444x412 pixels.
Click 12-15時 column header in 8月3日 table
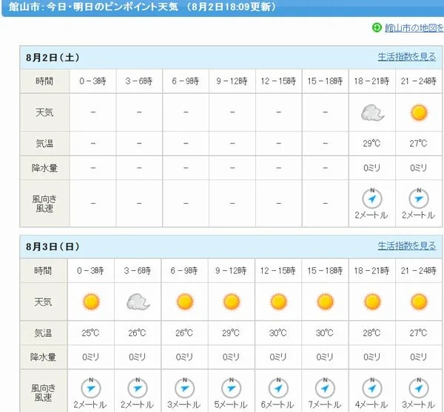[277, 270]
